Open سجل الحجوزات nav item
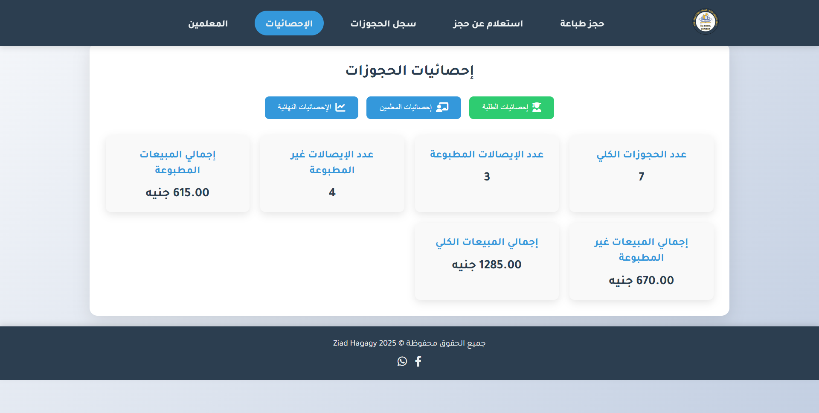The height and width of the screenshot is (413, 819). click(x=383, y=23)
